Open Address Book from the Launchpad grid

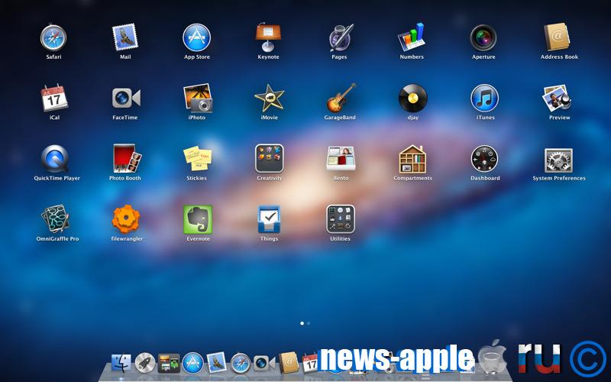(x=558, y=37)
